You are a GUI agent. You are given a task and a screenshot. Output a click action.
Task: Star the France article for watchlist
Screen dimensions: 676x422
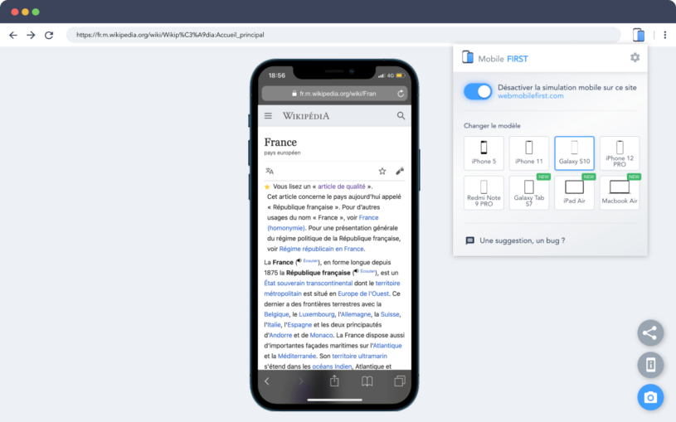[382, 171]
